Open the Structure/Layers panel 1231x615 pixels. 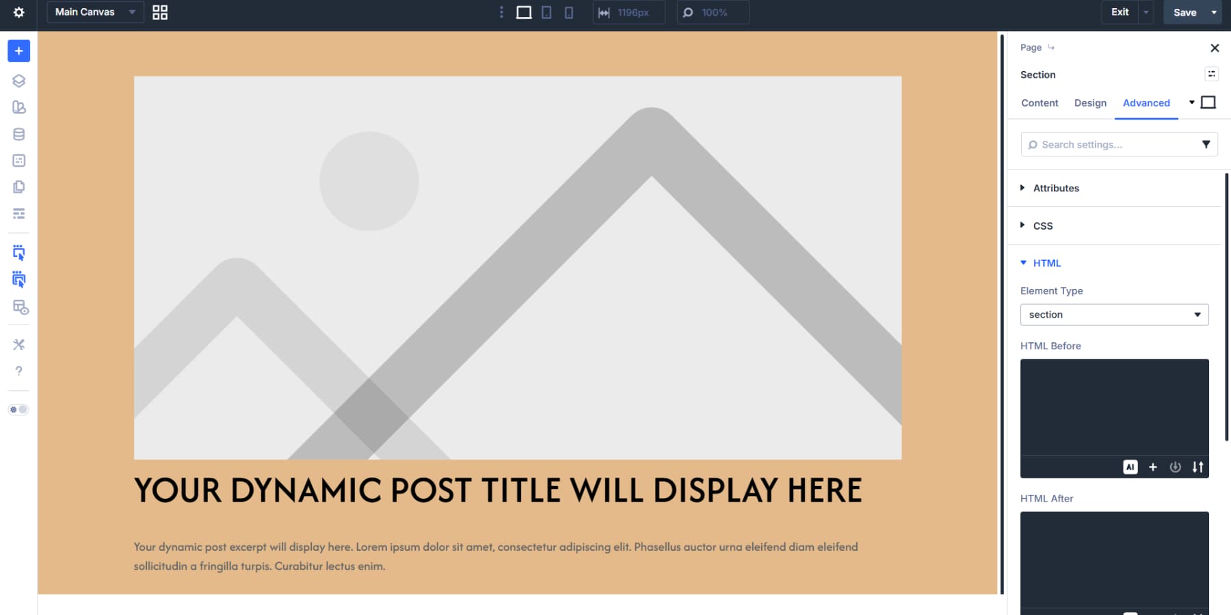(18, 80)
